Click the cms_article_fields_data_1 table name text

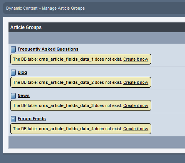point(66,59)
